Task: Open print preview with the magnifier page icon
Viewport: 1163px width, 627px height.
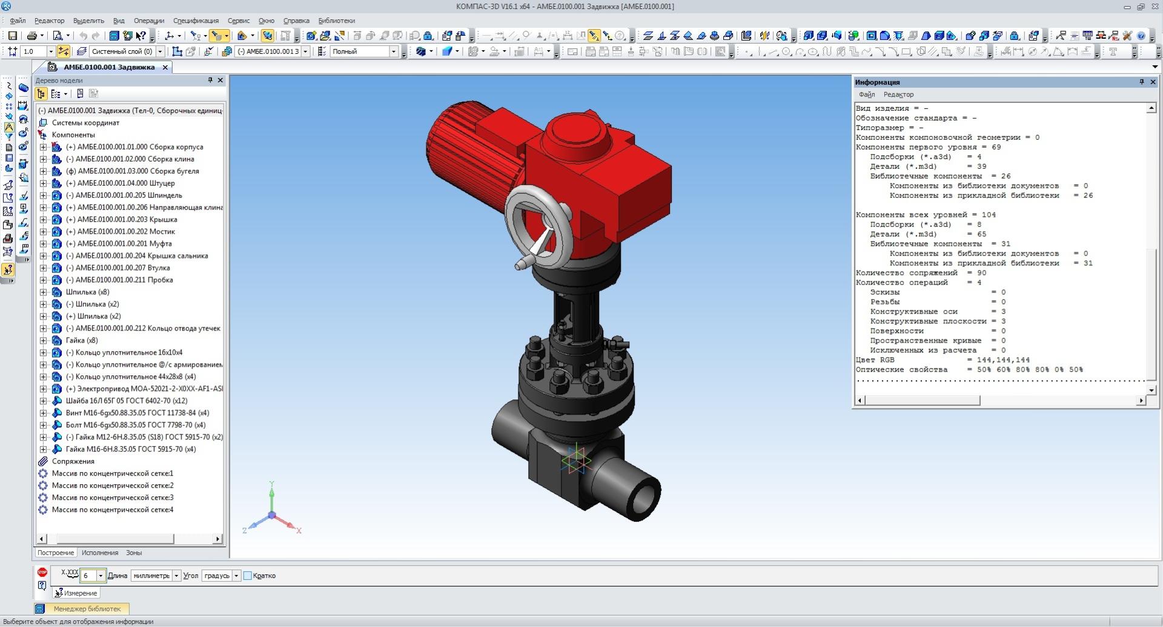Action: pos(58,36)
